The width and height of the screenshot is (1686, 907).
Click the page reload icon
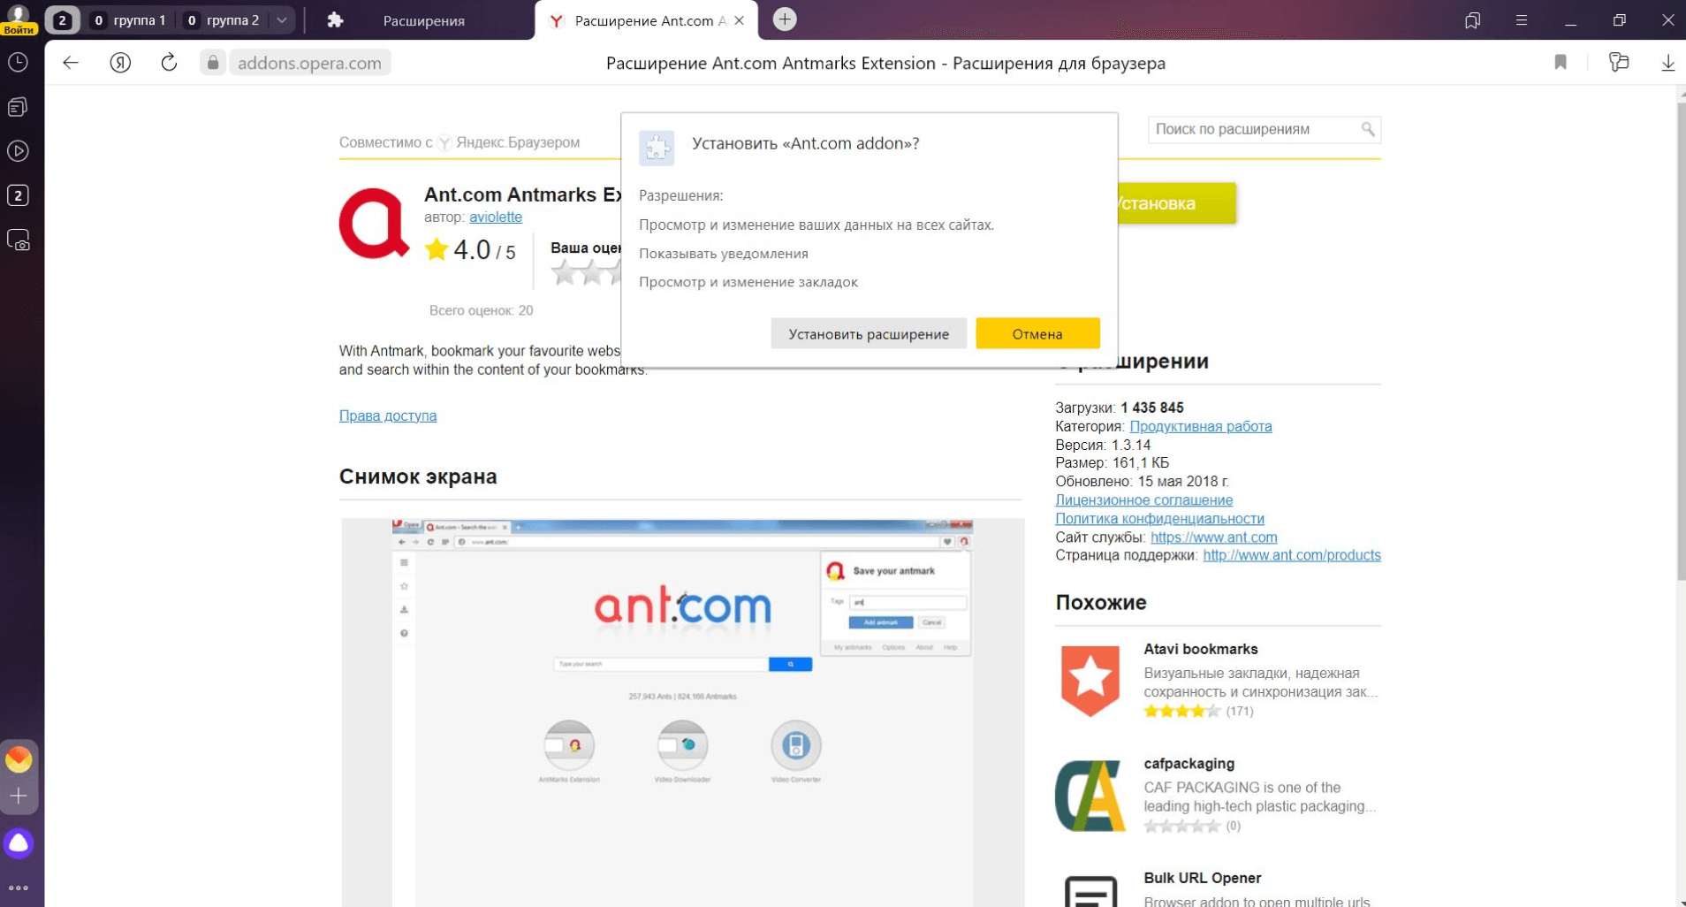(x=169, y=63)
